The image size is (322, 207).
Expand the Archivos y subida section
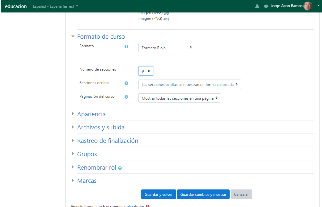point(101,127)
